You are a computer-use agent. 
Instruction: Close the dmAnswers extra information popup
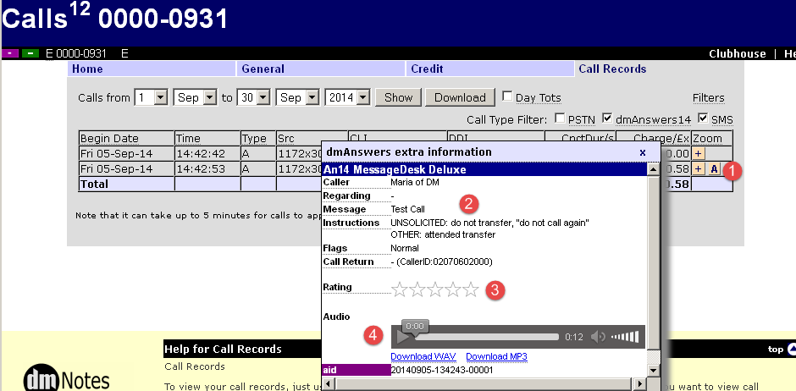click(642, 152)
